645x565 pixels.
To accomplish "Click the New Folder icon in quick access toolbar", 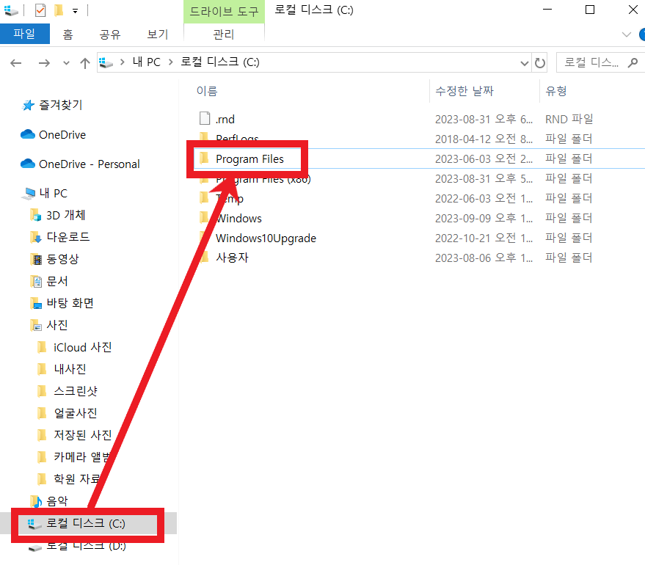I will tap(59, 10).
